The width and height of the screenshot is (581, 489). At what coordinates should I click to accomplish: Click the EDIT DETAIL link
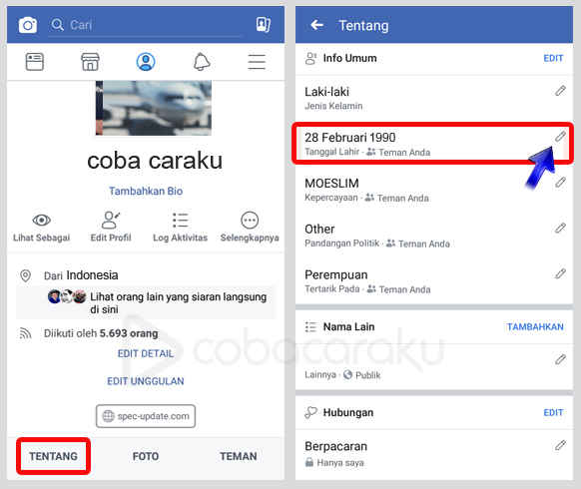point(146,353)
